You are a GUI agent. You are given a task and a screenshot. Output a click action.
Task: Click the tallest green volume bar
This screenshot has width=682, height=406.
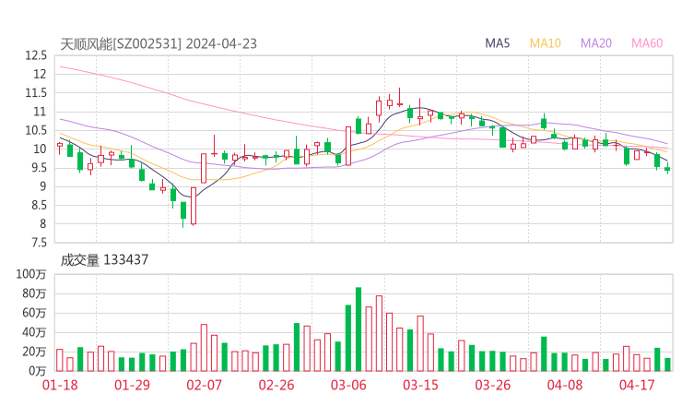[359, 329]
